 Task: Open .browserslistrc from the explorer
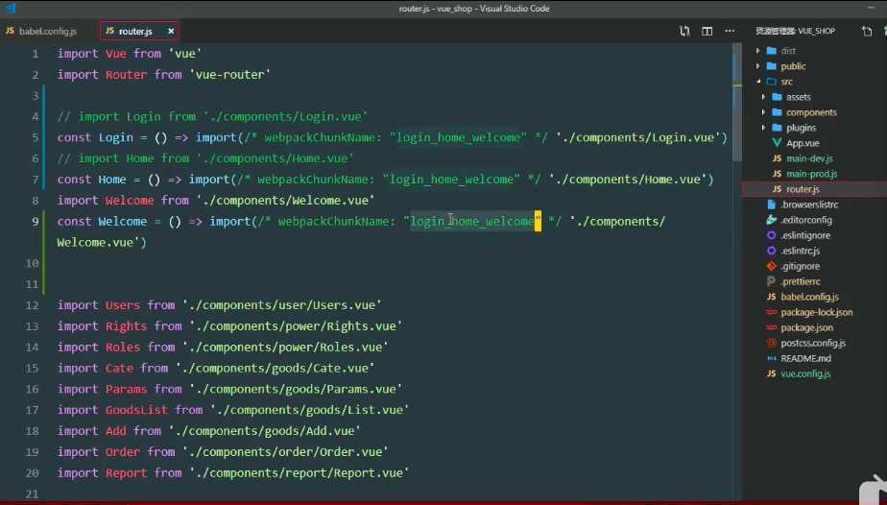[809, 204]
